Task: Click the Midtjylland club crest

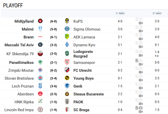Action: click(x=40, y=21)
